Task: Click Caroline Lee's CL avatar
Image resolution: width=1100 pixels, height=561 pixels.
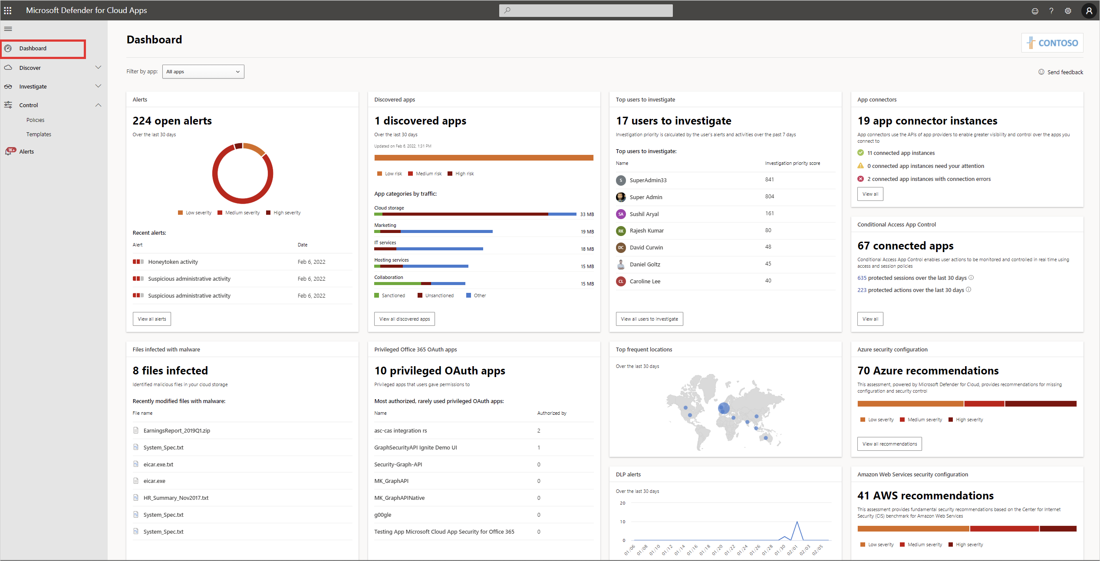Action: tap(621, 281)
